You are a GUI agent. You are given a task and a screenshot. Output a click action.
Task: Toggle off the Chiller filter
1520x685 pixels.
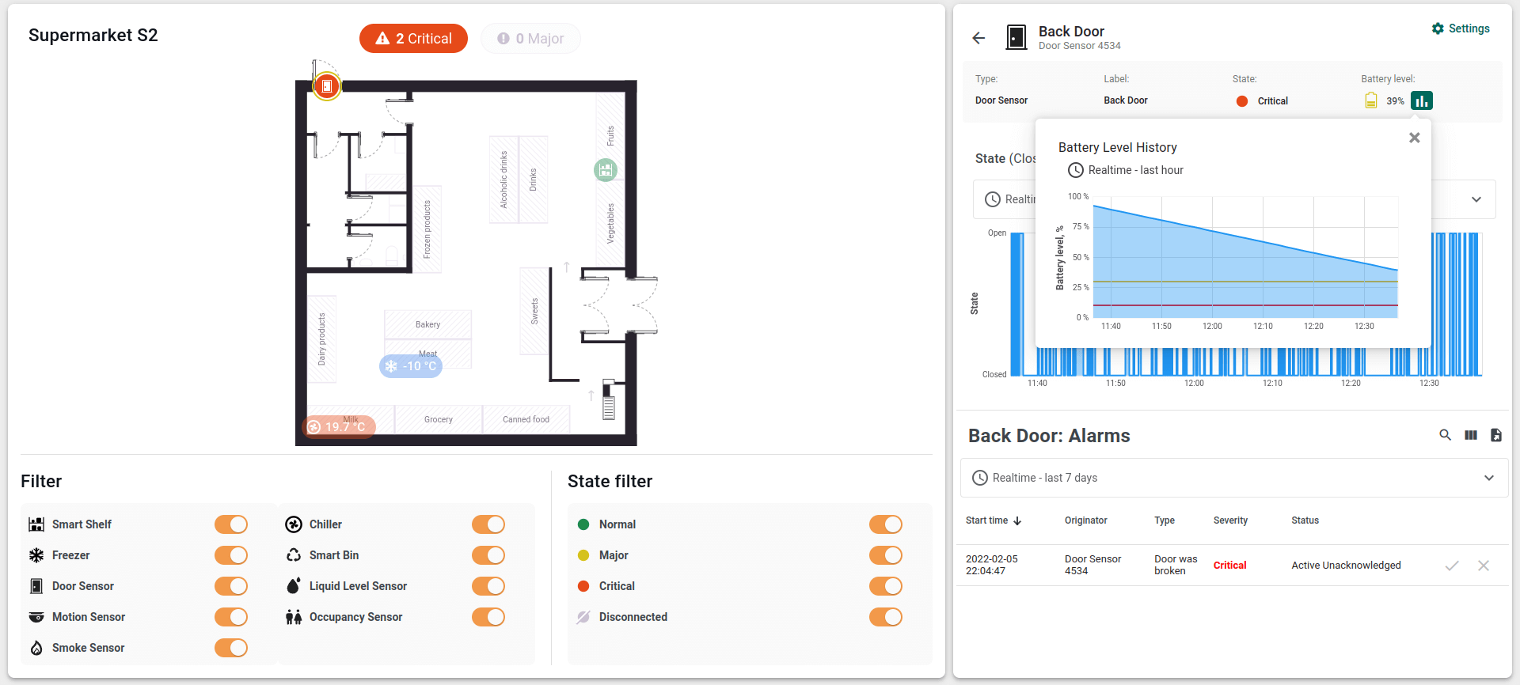point(488,524)
